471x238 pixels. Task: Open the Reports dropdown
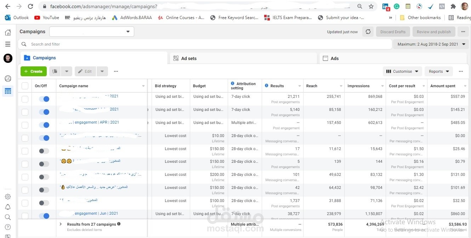click(439, 71)
